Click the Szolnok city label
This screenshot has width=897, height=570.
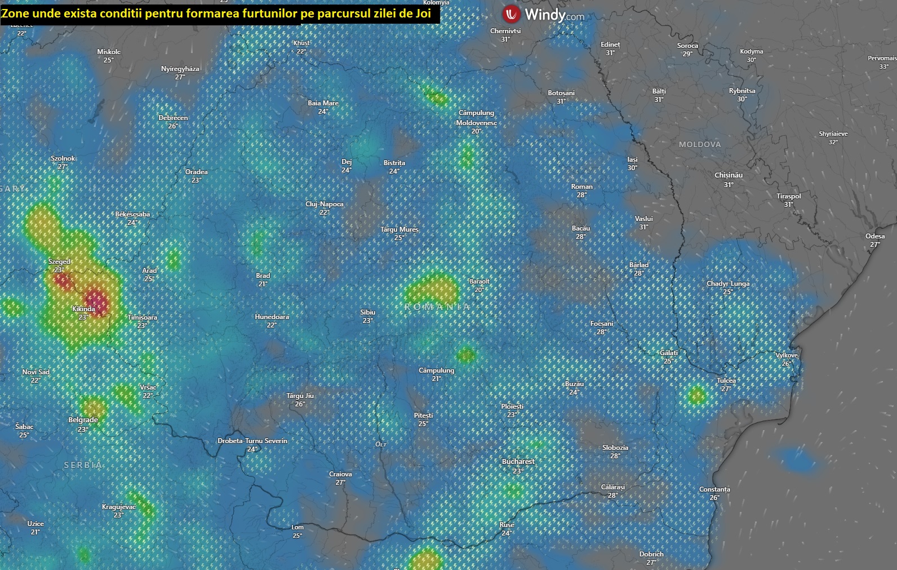[x=63, y=158]
